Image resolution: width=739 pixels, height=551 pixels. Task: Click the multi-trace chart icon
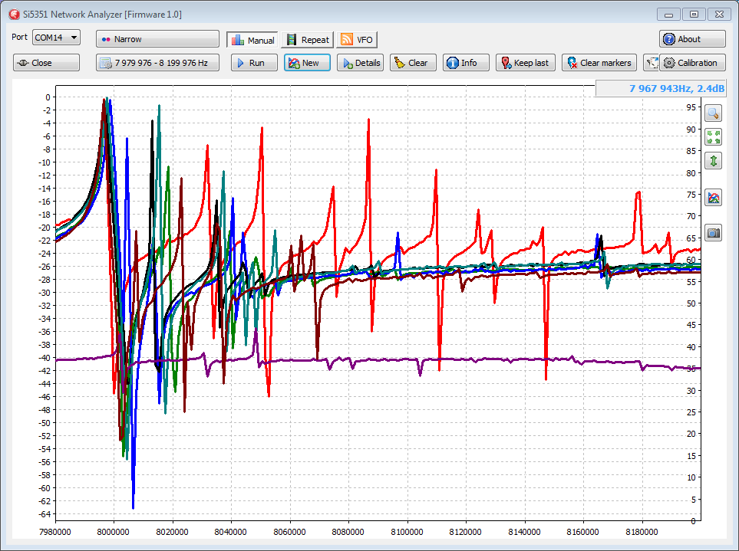click(714, 198)
